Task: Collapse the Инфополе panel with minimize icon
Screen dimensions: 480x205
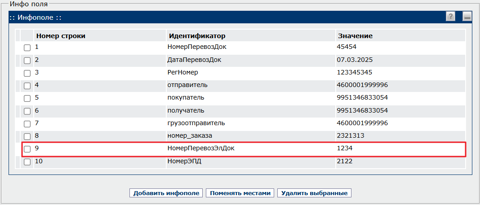Action: pos(467,17)
